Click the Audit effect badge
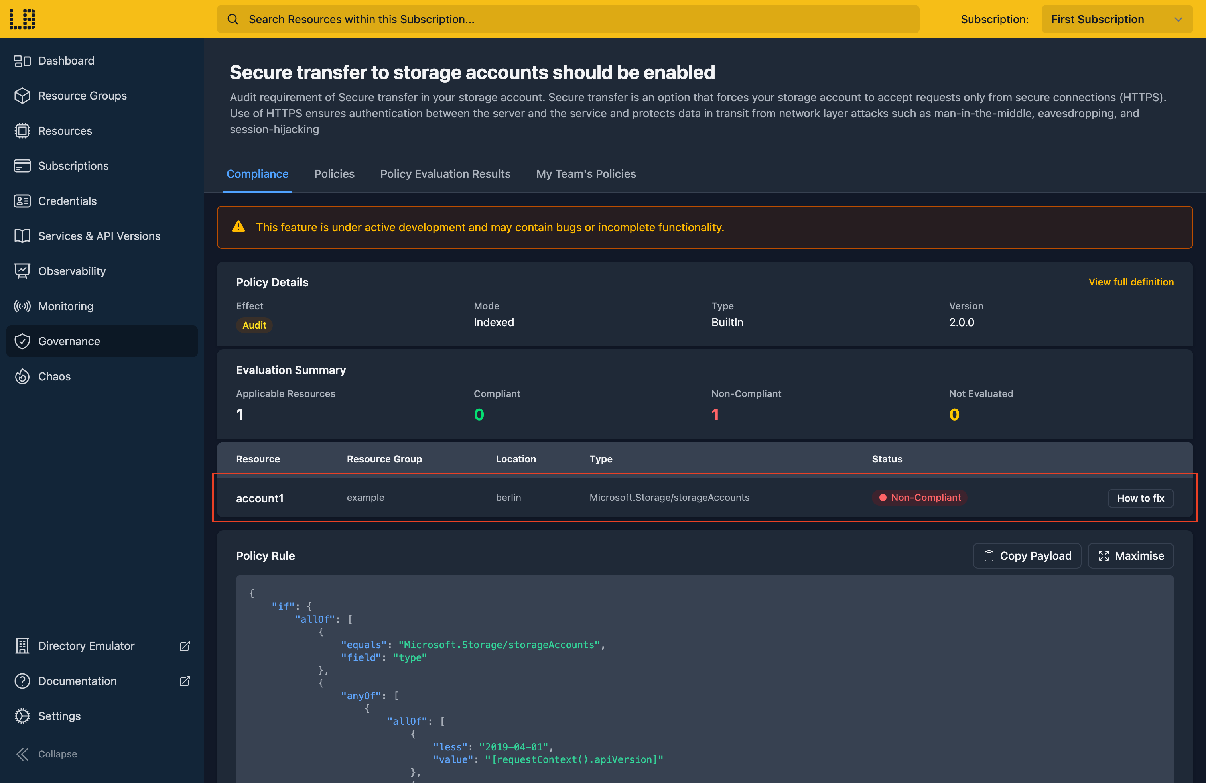This screenshot has width=1206, height=783. tap(254, 325)
